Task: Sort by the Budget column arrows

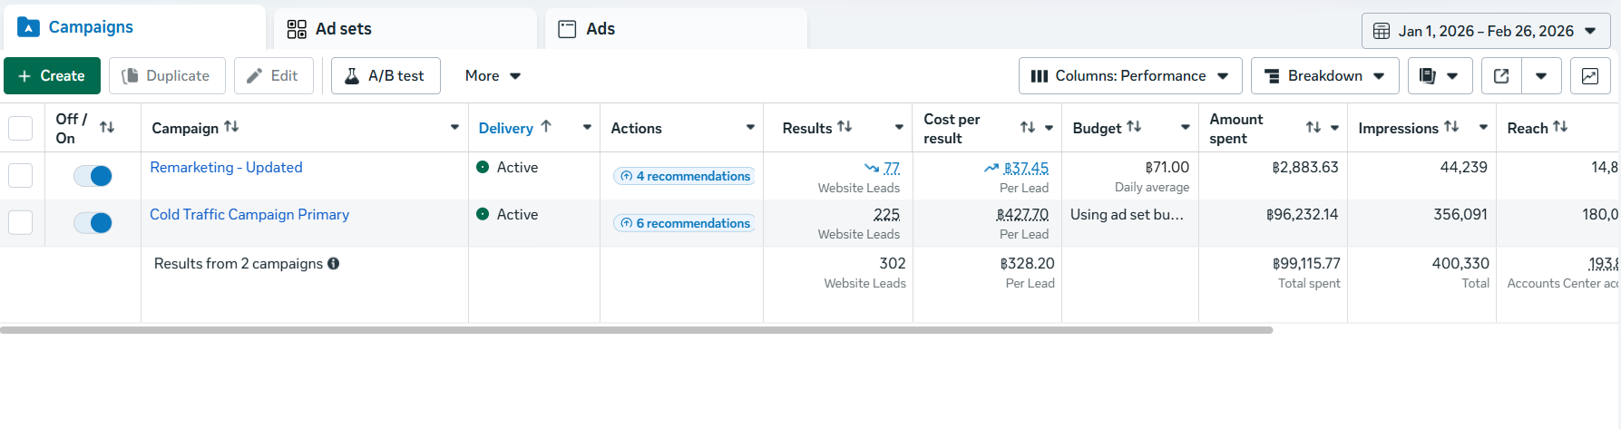Action: [x=1134, y=127]
